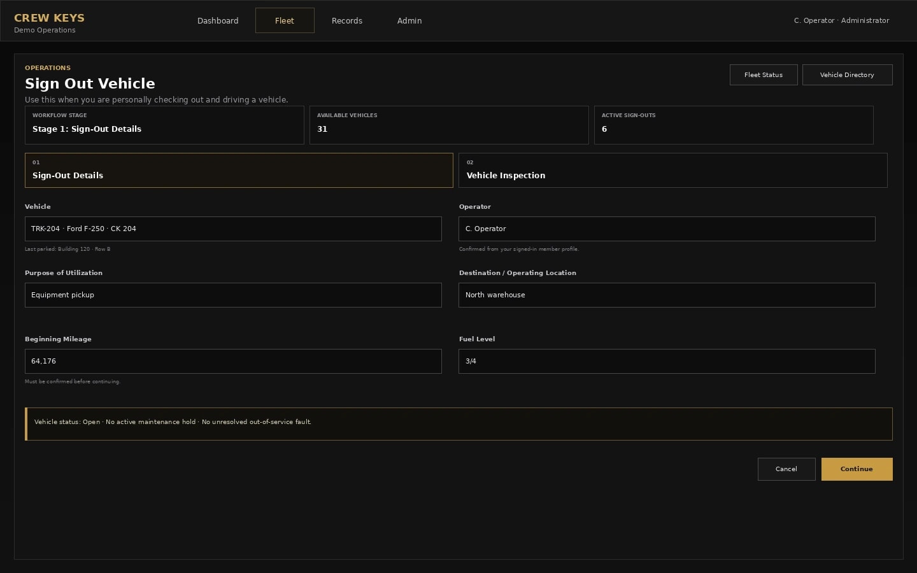917x573 pixels.
Task: Select the Fuel Level field
Action: pyautogui.click(x=667, y=361)
